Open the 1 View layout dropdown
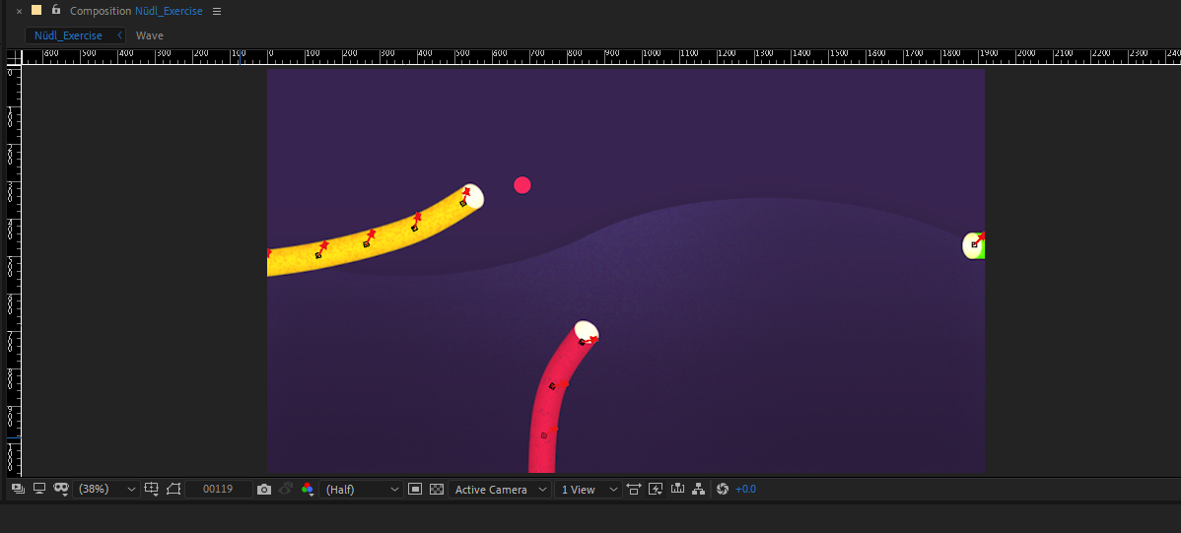Image resolution: width=1181 pixels, height=533 pixels. (589, 490)
